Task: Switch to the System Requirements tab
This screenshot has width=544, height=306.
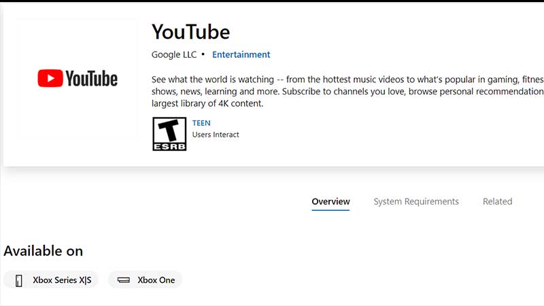Action: tap(416, 201)
